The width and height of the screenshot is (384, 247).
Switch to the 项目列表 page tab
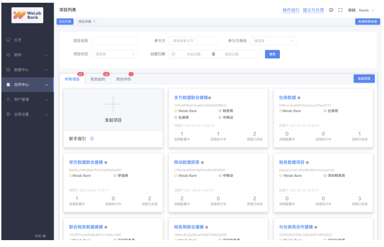[x=65, y=22]
